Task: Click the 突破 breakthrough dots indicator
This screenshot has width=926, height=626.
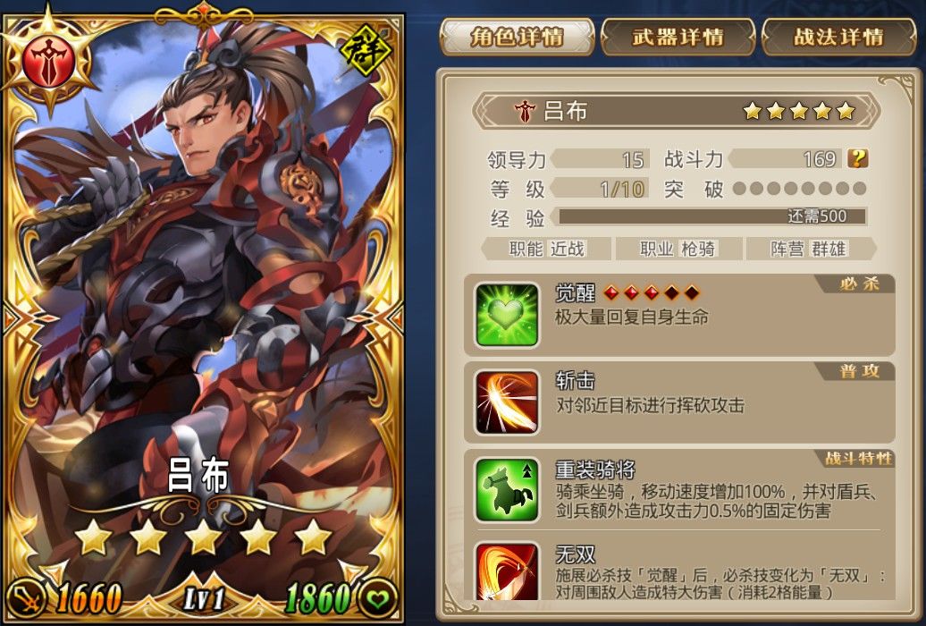Action: (x=800, y=189)
